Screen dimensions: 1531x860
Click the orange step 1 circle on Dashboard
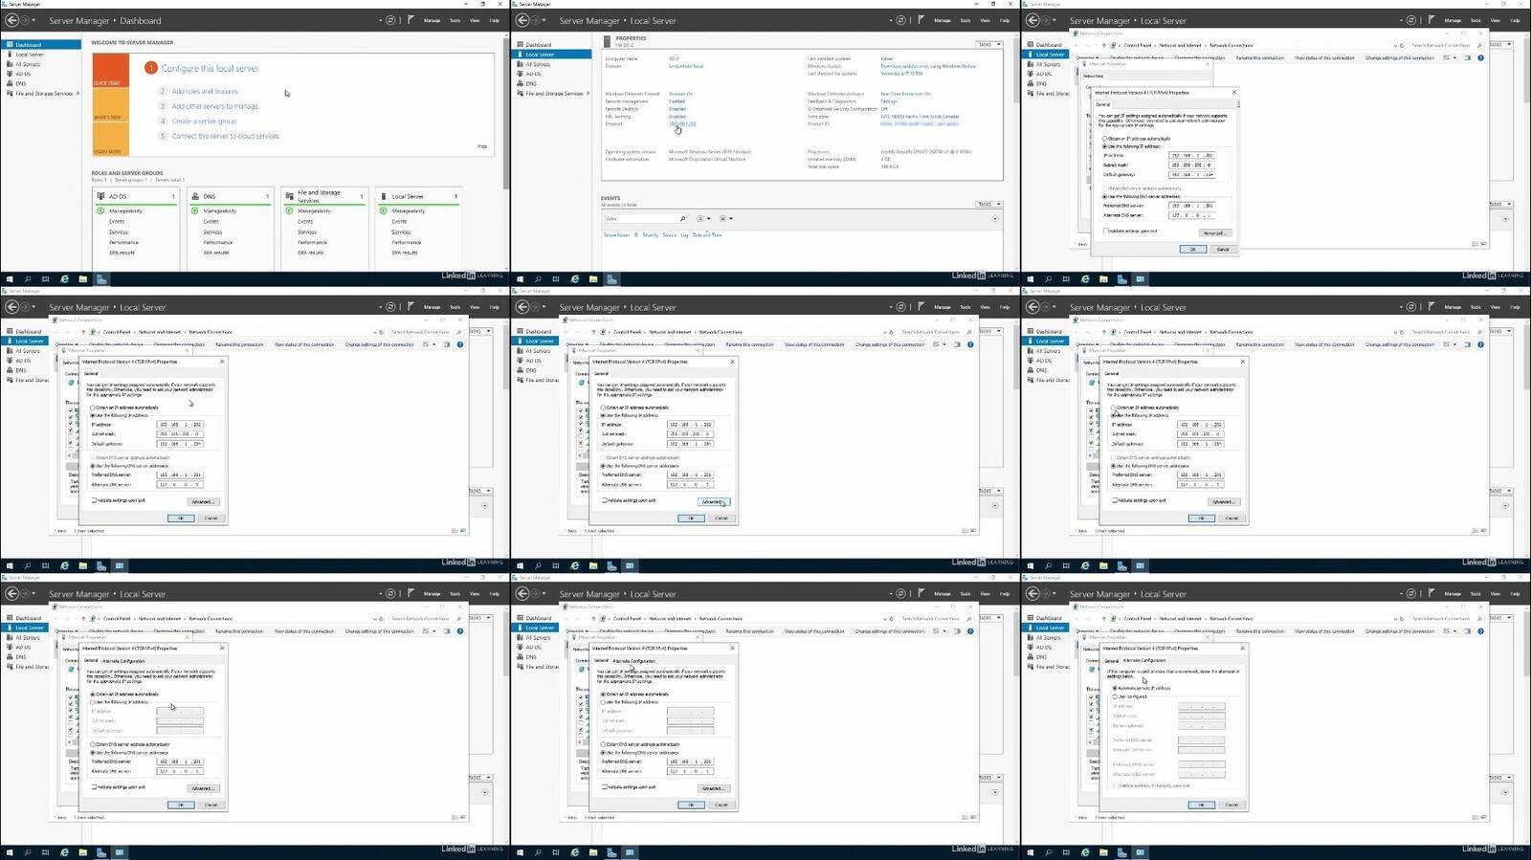tap(151, 68)
